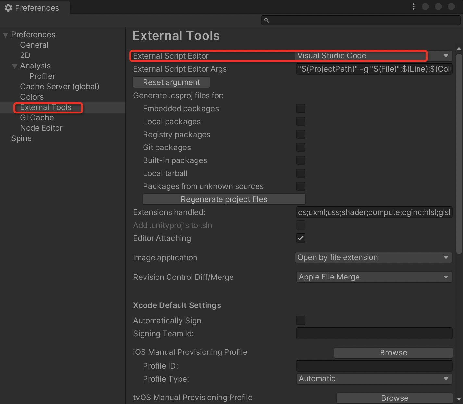Select the Analysis category label
Screen dimensions: 463x404
click(x=35, y=66)
